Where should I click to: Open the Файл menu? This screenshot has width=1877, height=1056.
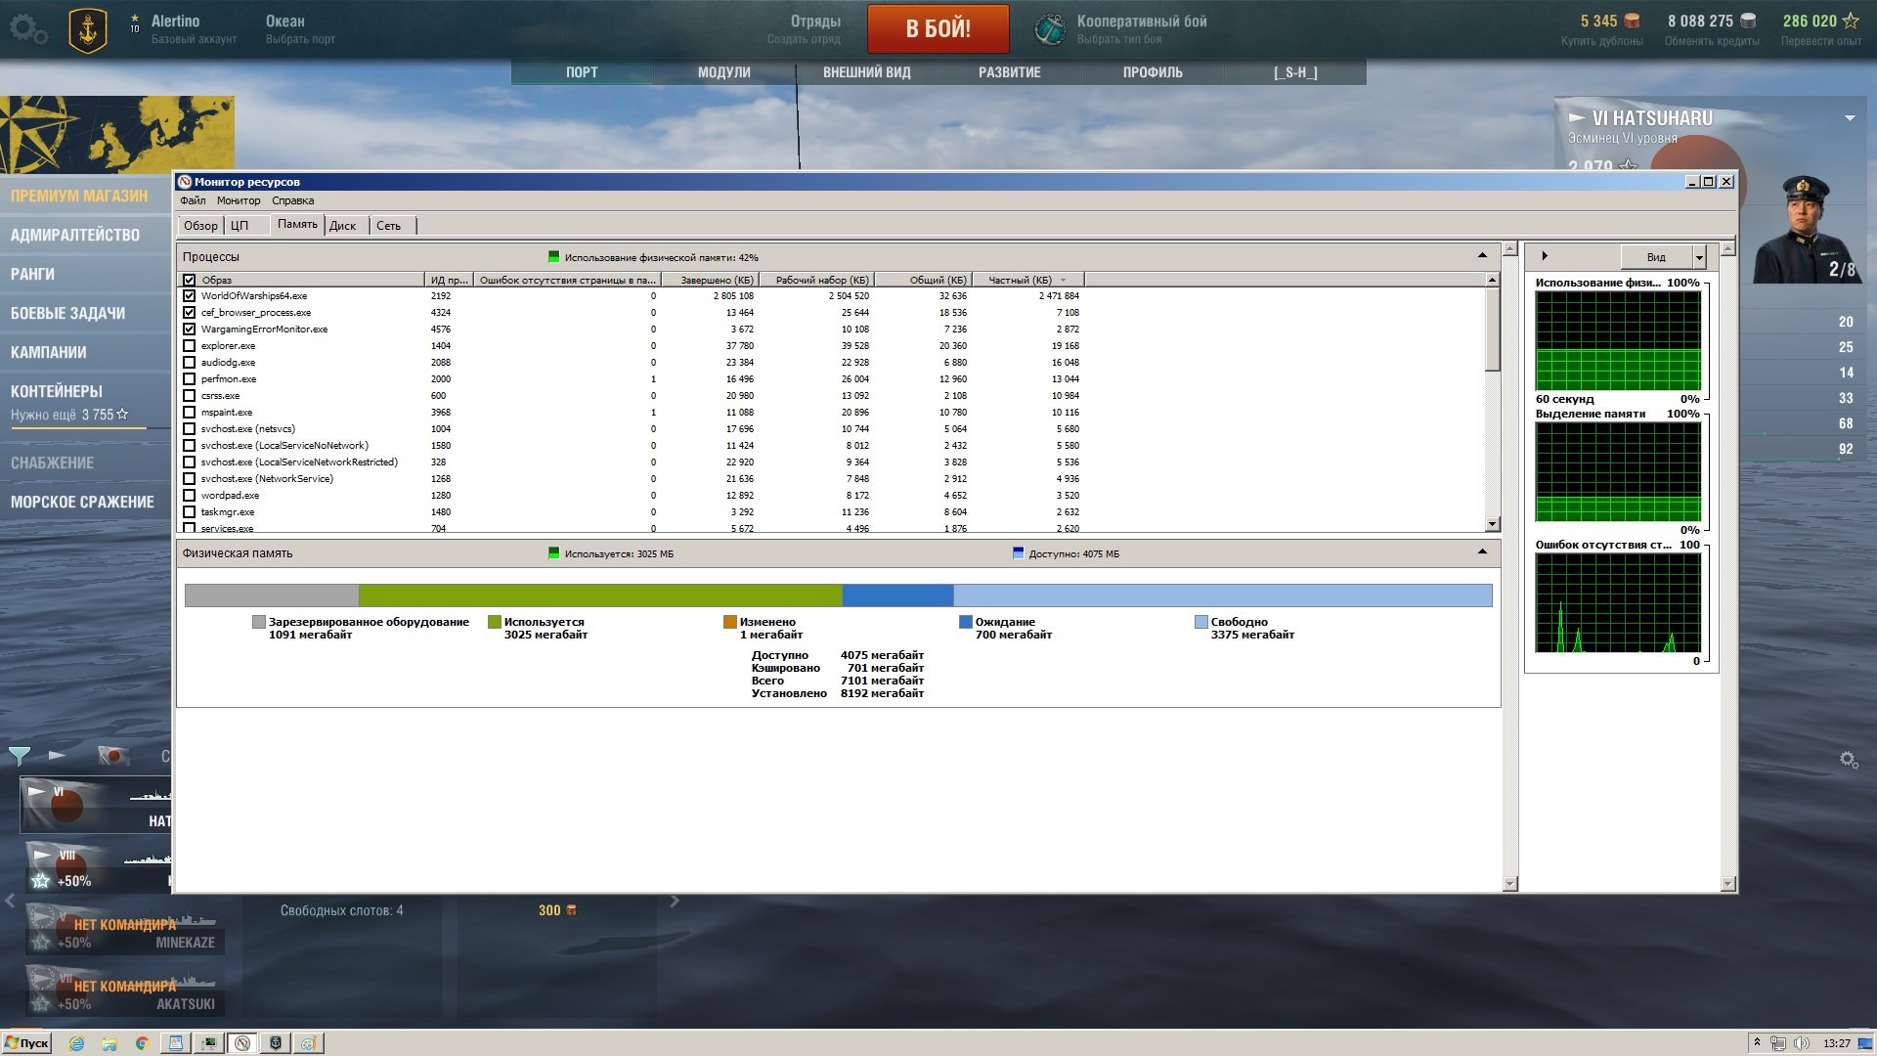(193, 200)
